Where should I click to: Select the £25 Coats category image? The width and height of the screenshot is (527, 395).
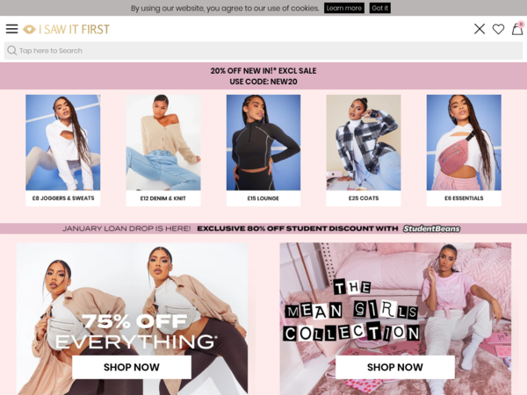[x=364, y=150]
